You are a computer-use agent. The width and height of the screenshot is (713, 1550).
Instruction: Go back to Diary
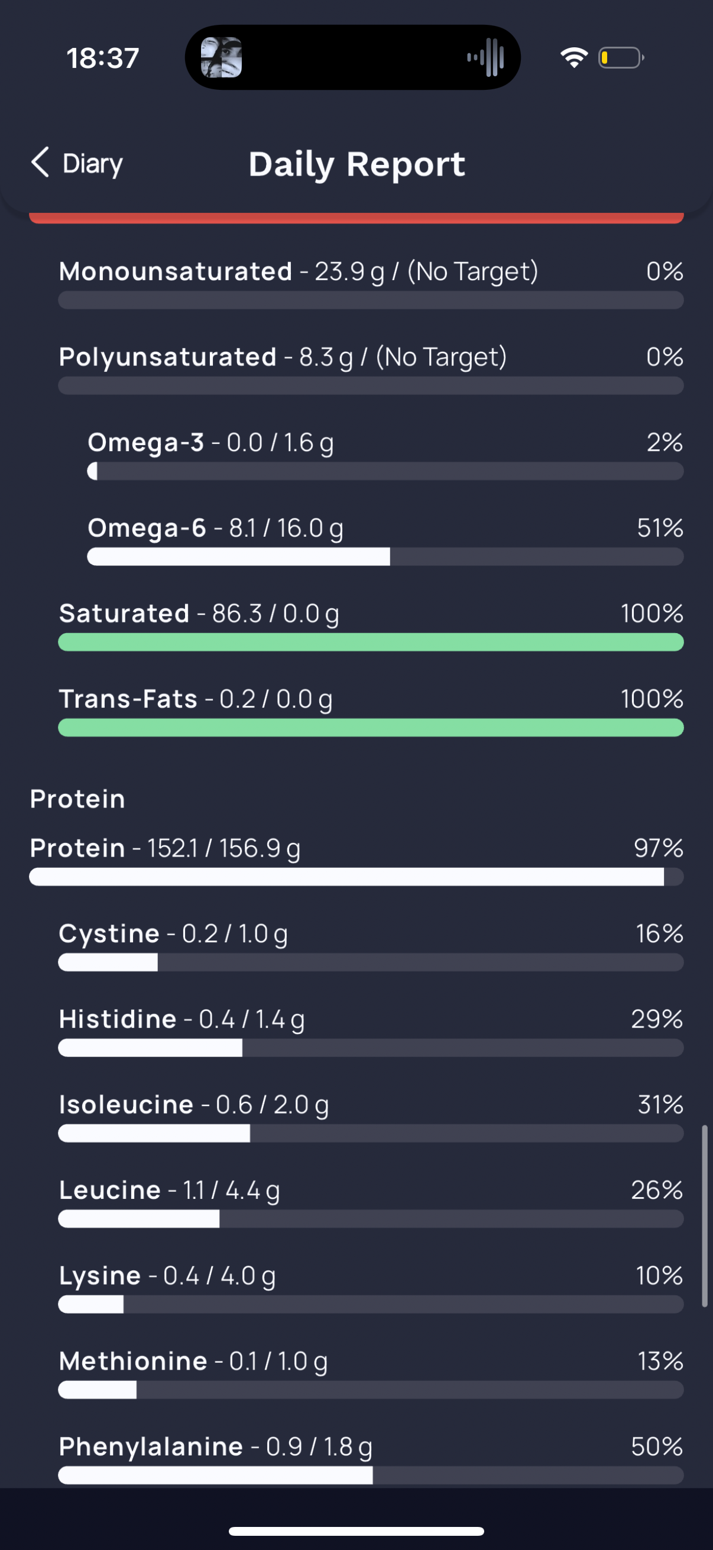[x=77, y=163]
